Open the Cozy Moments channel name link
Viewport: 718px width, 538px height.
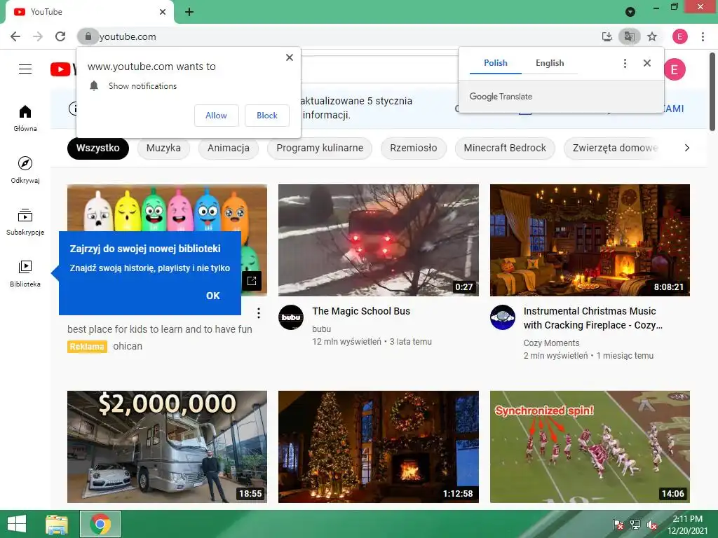pos(551,343)
